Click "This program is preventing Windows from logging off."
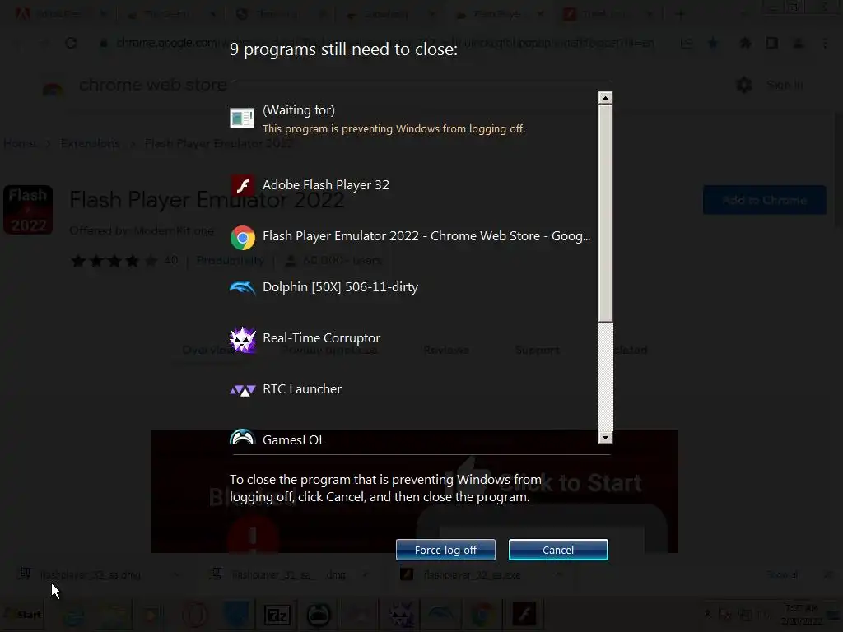Screen dimensions: 843x632 394,129
